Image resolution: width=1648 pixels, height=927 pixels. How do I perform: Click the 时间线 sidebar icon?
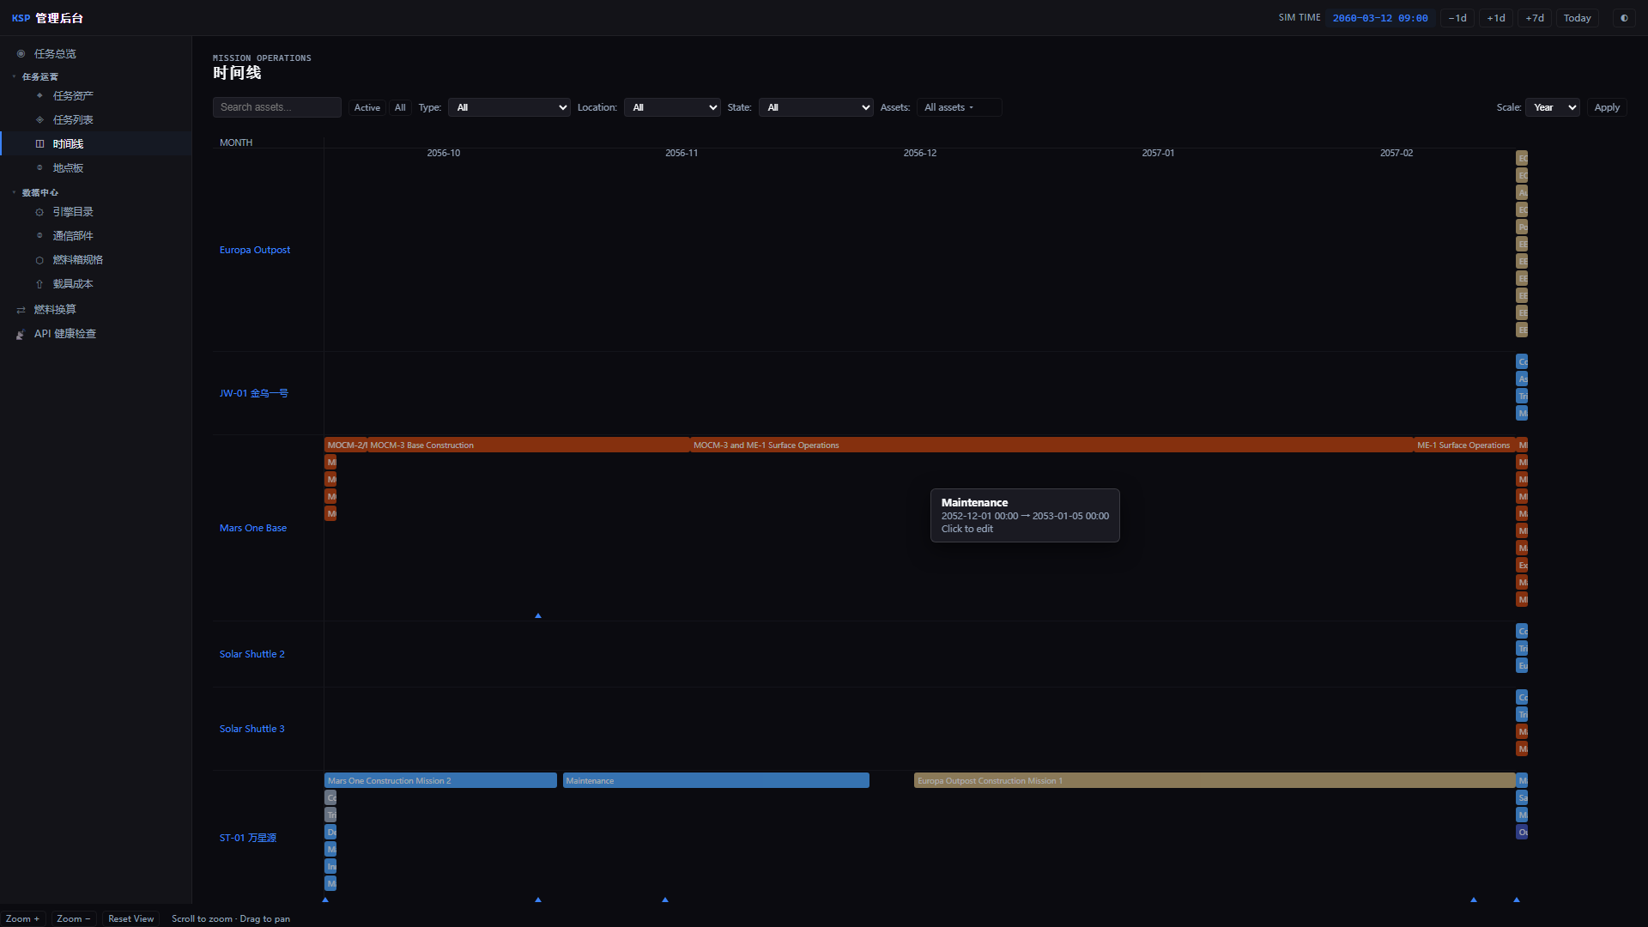tap(39, 144)
